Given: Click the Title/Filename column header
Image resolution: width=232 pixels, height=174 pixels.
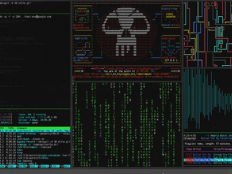Looking at the screenshot, I should tap(223, 149).
